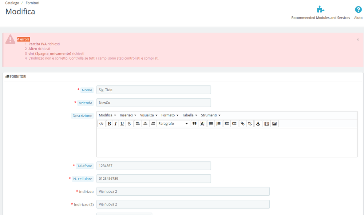Insert video media in description
Image resolution: width=364 pixels, height=215 pixels.
(267, 124)
